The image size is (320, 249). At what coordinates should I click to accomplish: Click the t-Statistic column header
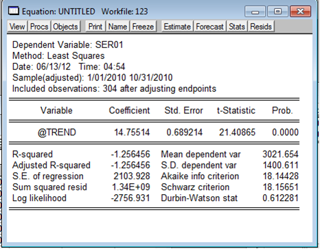pyautogui.click(x=236, y=110)
